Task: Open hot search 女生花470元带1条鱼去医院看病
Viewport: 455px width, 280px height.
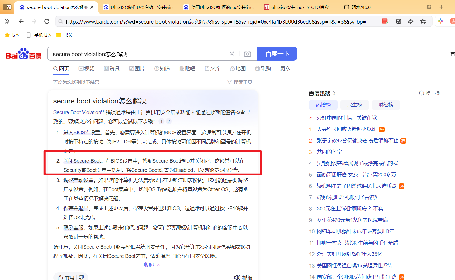Action: [x=352, y=220]
